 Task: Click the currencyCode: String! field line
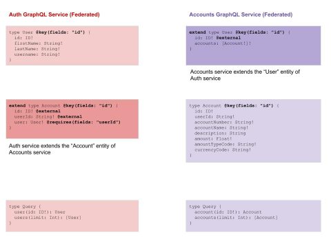tap(223, 149)
